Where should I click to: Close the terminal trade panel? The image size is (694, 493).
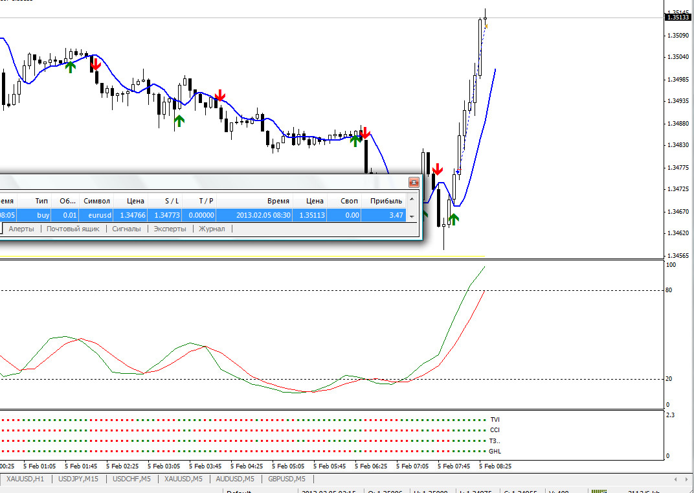point(414,182)
